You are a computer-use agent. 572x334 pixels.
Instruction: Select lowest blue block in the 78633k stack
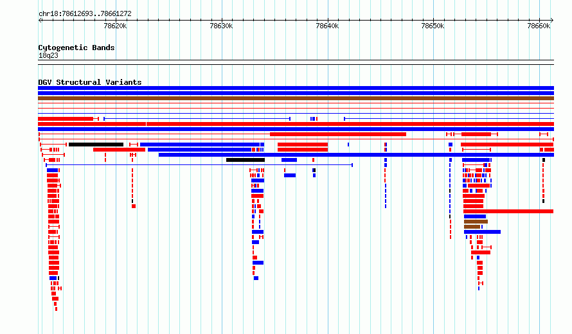256,278
